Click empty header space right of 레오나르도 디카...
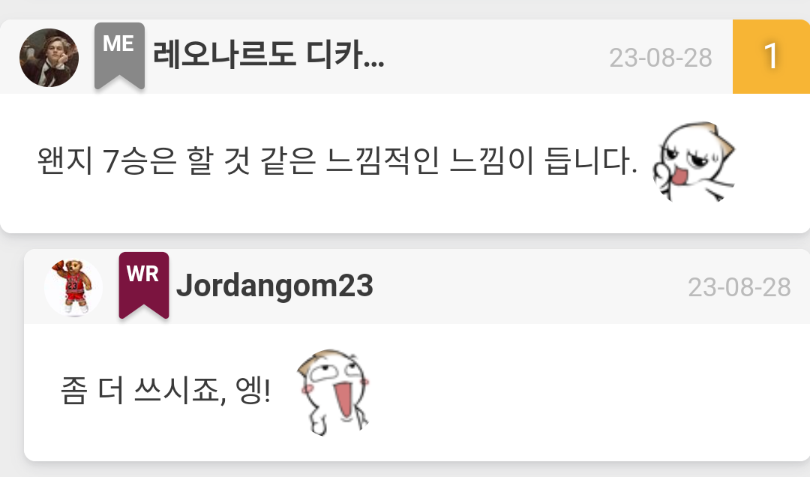Image resolution: width=810 pixels, height=477 pixels. tap(496, 57)
